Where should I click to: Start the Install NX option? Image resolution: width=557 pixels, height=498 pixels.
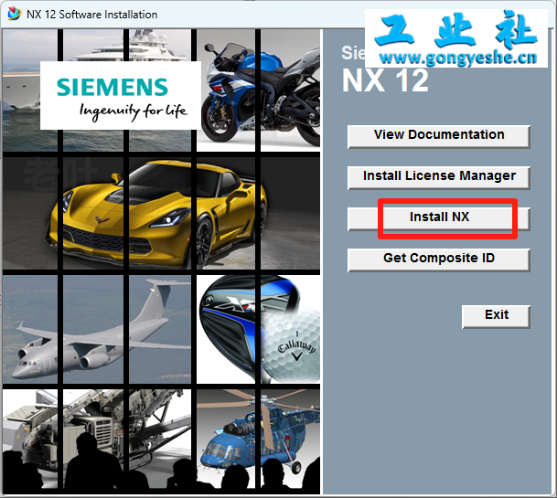click(439, 218)
